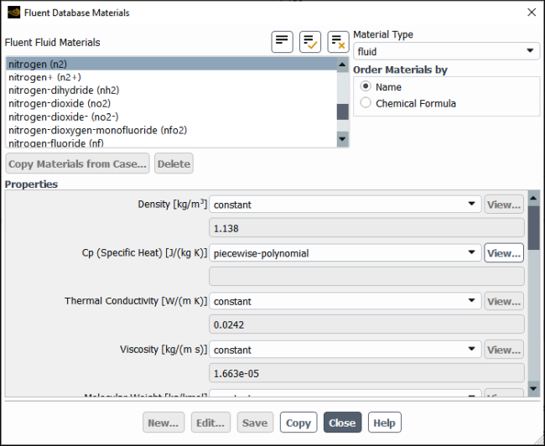Click the Thermal Conductivity value field 0.0242

[366, 324]
